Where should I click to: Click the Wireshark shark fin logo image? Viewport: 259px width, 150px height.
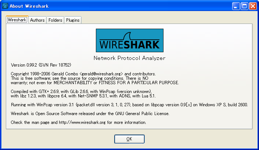130,40
